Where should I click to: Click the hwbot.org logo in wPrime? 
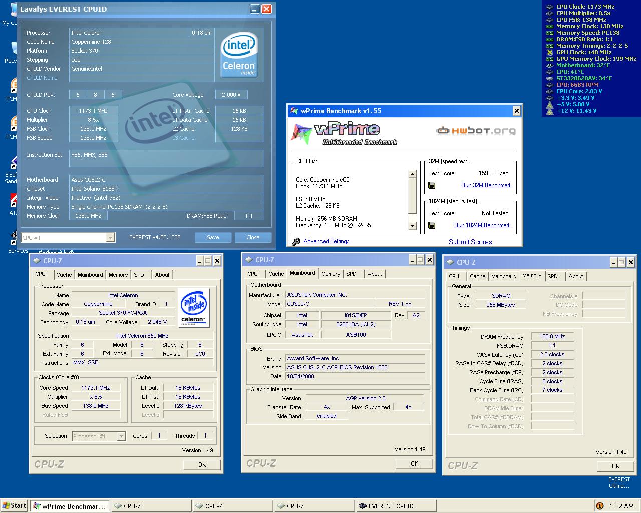tap(476, 131)
